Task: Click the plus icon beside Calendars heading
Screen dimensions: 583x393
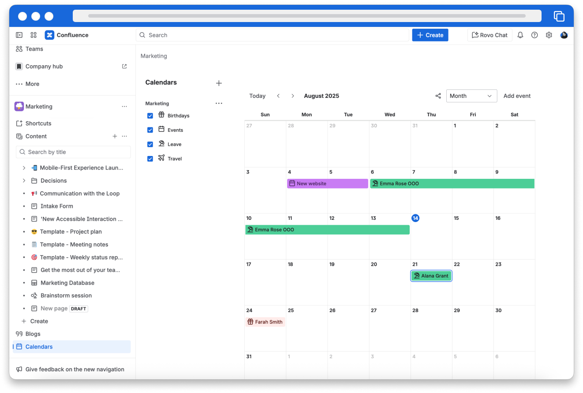Action: [219, 83]
